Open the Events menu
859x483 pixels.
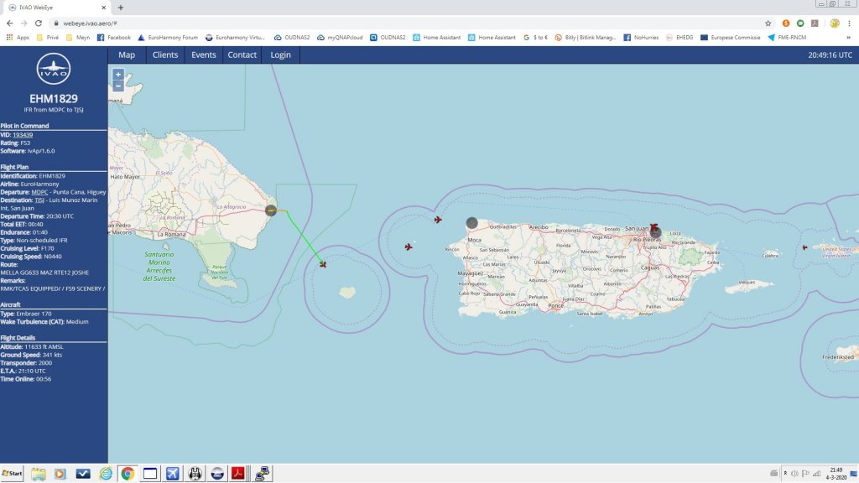coord(204,55)
